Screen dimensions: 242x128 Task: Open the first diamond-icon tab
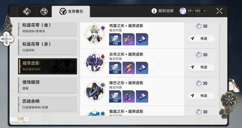[x=27, y=11]
